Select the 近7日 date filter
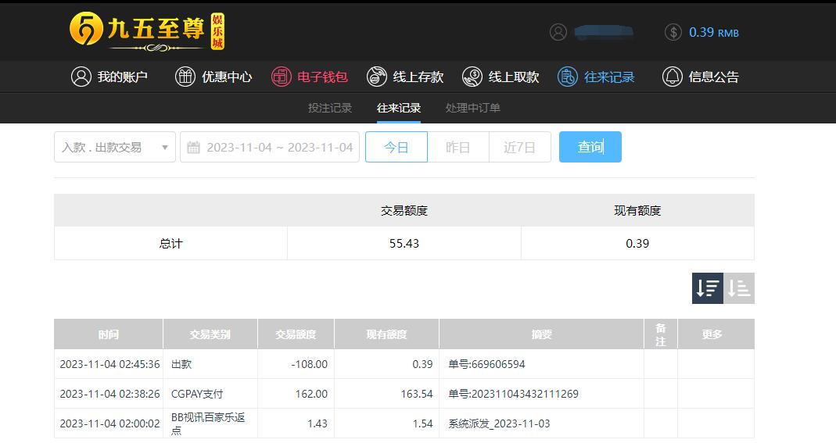The width and height of the screenshot is (836, 443). pos(520,147)
